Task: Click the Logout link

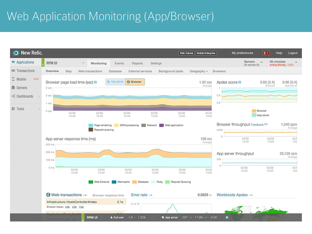Action: pos(293,53)
